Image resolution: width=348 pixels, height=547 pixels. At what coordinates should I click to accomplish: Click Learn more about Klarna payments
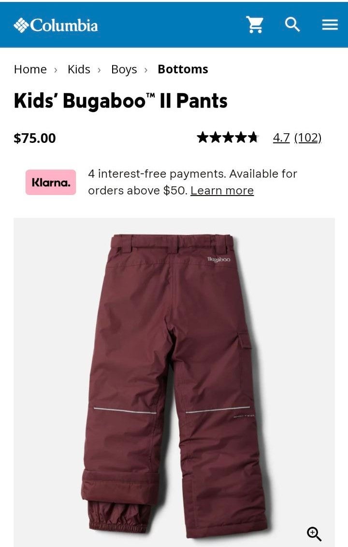(222, 191)
